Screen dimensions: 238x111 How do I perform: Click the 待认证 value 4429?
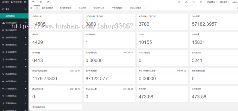38,42
